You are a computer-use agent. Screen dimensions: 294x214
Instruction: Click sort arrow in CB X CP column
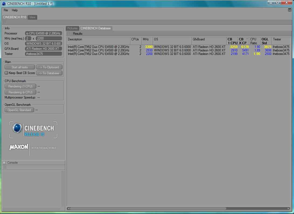[x=247, y=39]
